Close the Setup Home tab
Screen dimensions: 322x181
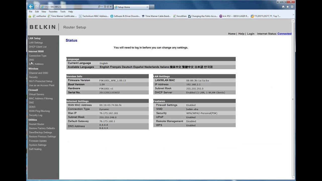147,7
